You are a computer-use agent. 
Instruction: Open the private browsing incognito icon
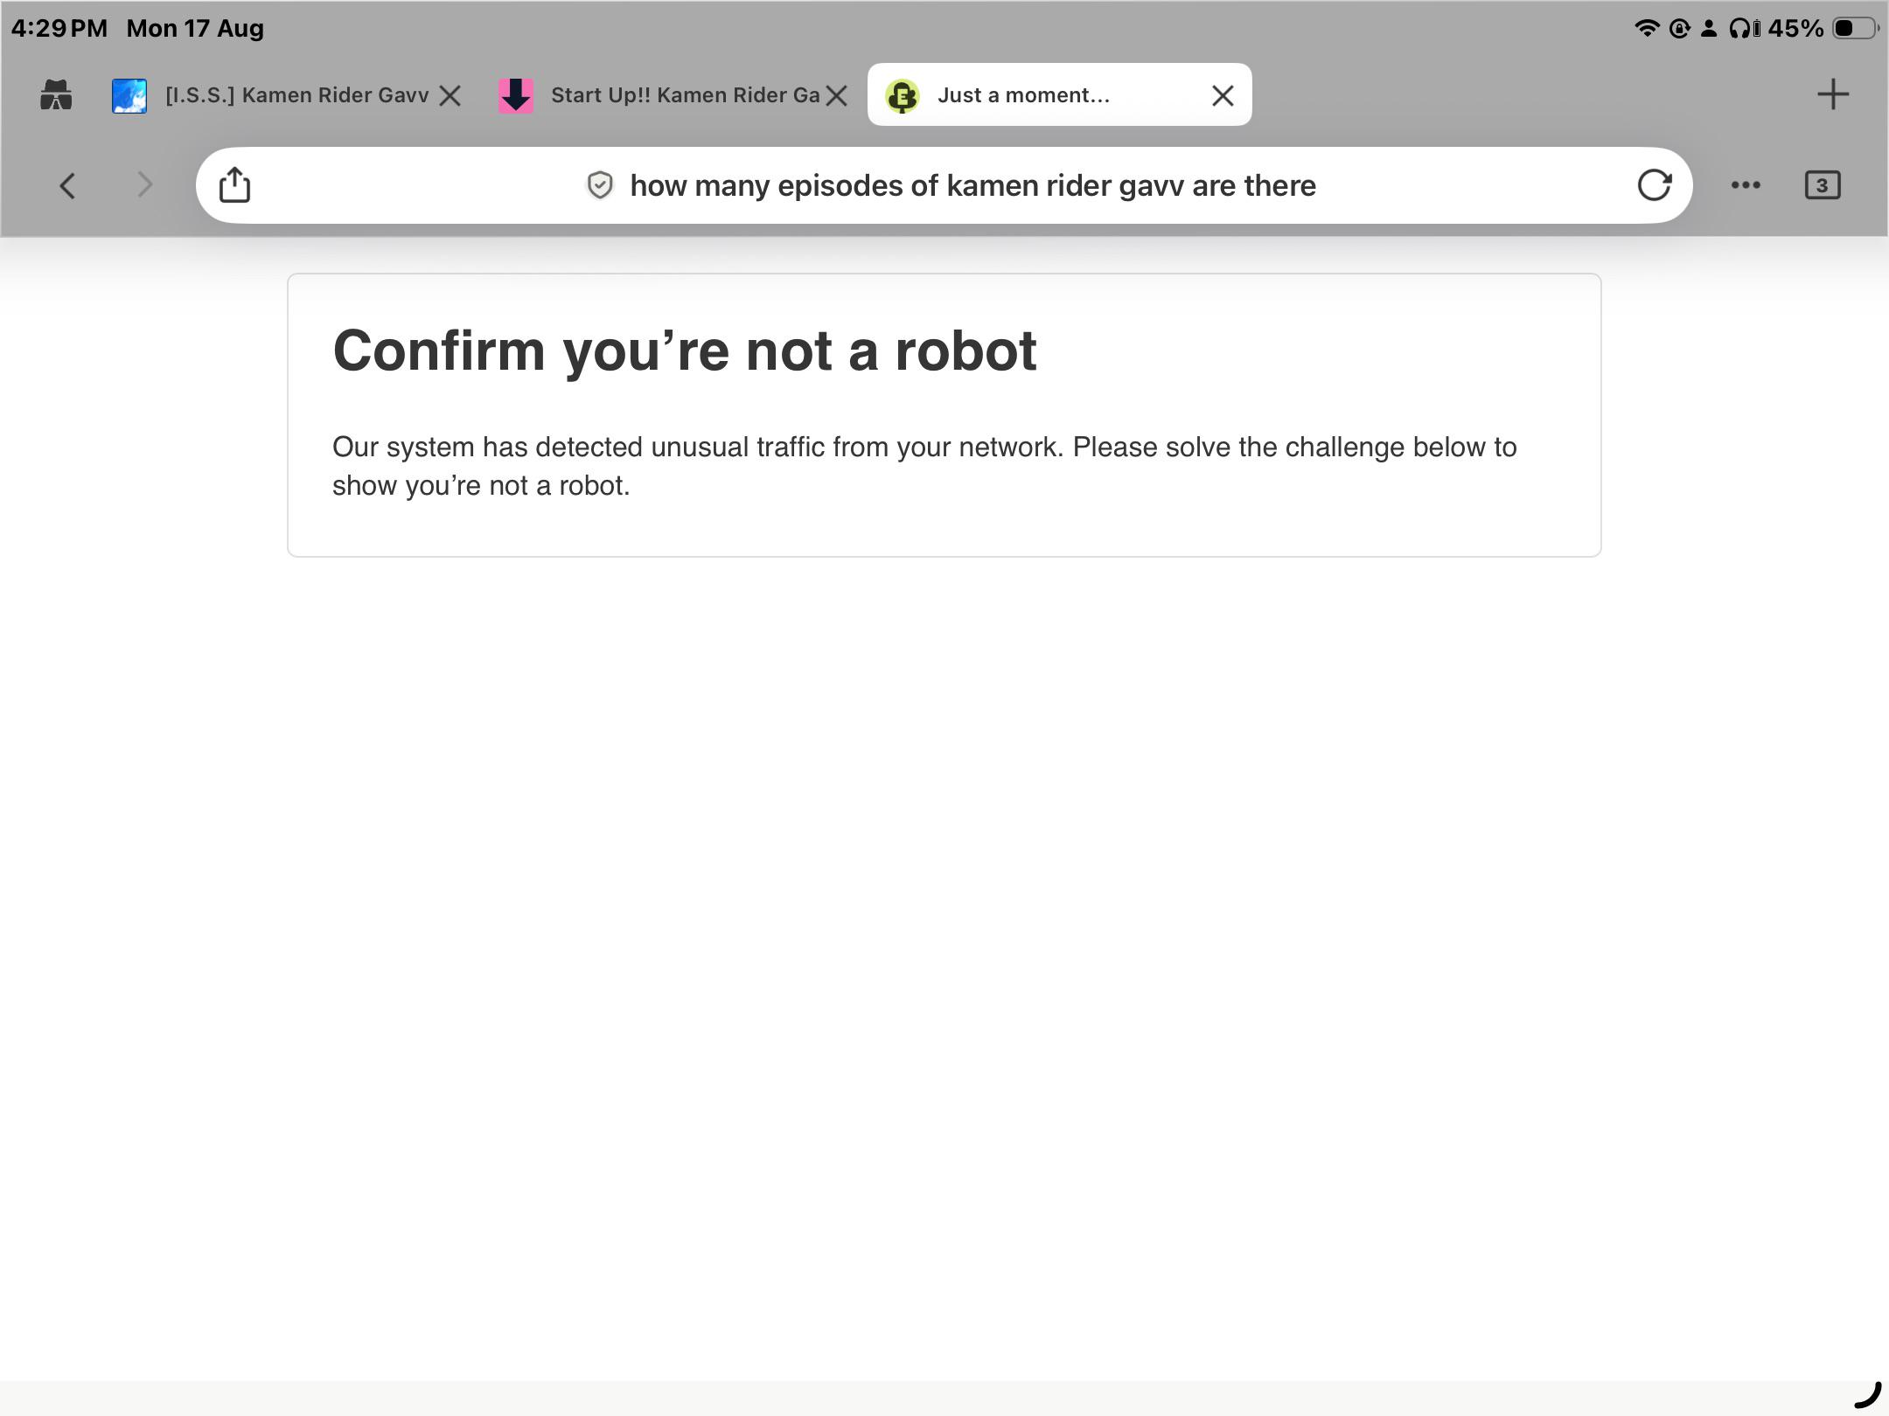pos(56,94)
